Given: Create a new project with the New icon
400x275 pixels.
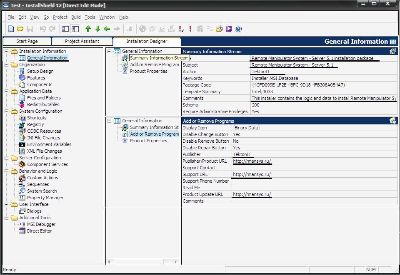Looking at the screenshot, I should pos(11,29).
